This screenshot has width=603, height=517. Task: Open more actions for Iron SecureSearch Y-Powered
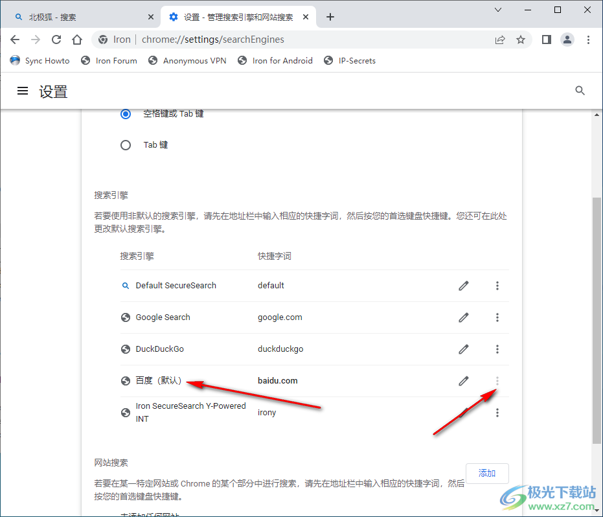(x=497, y=413)
